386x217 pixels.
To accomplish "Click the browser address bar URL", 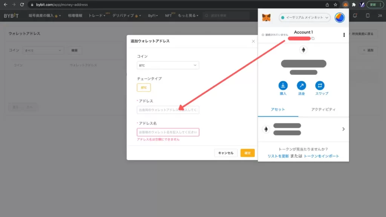I will (62, 5).
